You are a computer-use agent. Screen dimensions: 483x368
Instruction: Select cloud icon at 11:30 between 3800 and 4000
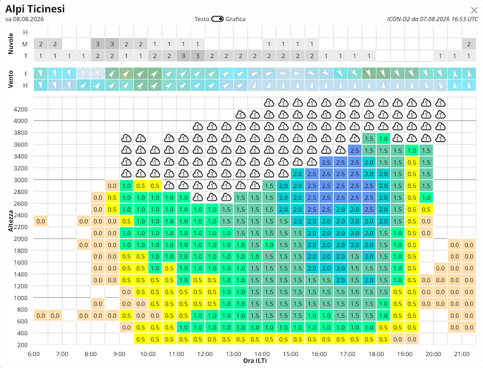[x=198, y=126]
